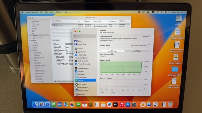This screenshot has height=113, width=202.
Task: Open Control Center settings
Action: coord(81,58)
